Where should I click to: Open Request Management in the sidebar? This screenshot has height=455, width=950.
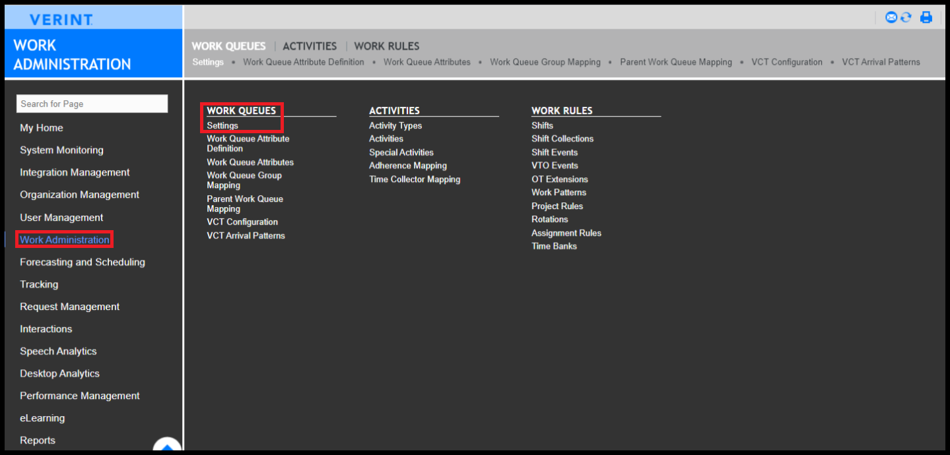click(70, 307)
